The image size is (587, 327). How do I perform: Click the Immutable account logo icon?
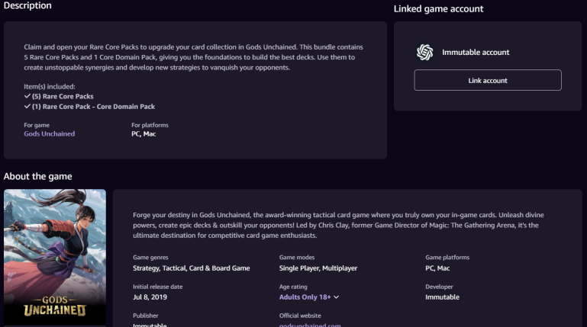425,53
